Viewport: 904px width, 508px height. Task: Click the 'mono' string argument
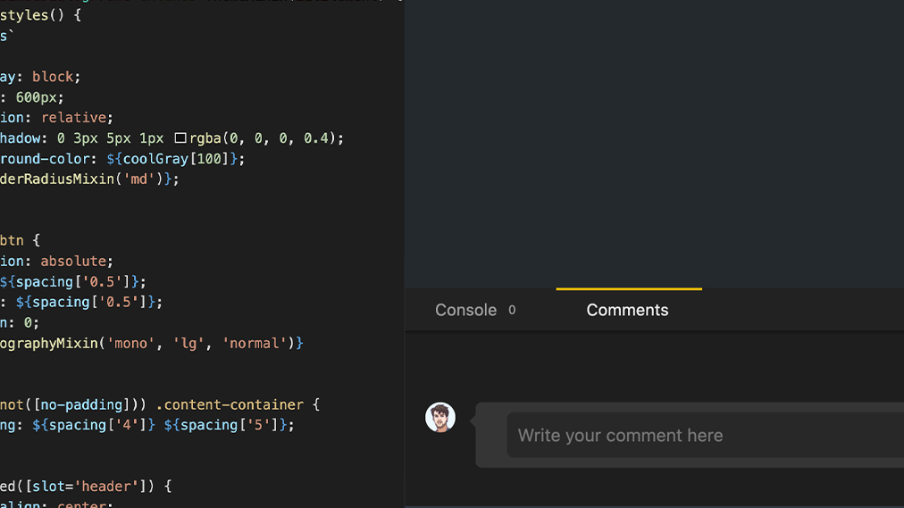click(130, 343)
